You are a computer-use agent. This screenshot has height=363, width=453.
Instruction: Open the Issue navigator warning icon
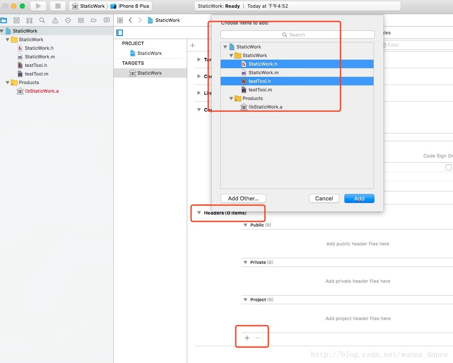click(55, 20)
